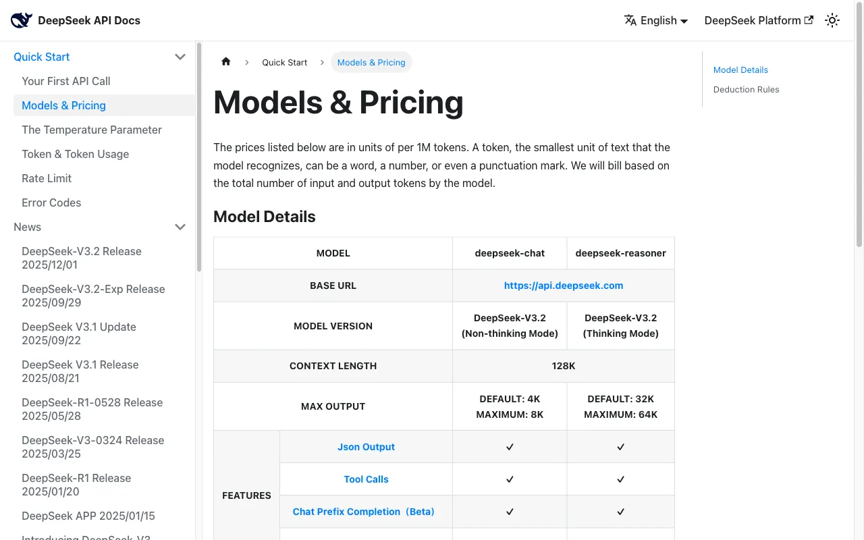This screenshot has width=864, height=540.
Task: Collapse the News sidebar section
Action: [180, 227]
